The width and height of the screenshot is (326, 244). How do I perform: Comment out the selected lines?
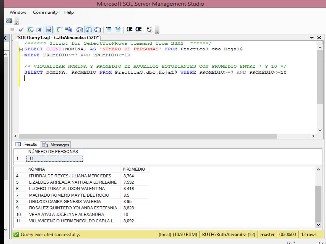click(x=109, y=30)
